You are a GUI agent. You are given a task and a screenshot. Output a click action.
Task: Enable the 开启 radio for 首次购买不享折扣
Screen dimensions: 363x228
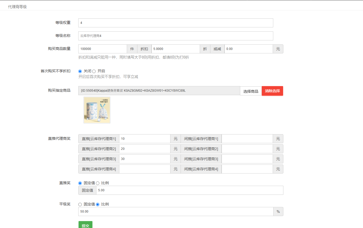[94, 71]
